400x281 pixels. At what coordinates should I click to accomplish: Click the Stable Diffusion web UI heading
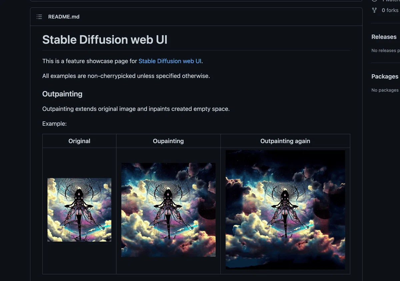[105, 40]
